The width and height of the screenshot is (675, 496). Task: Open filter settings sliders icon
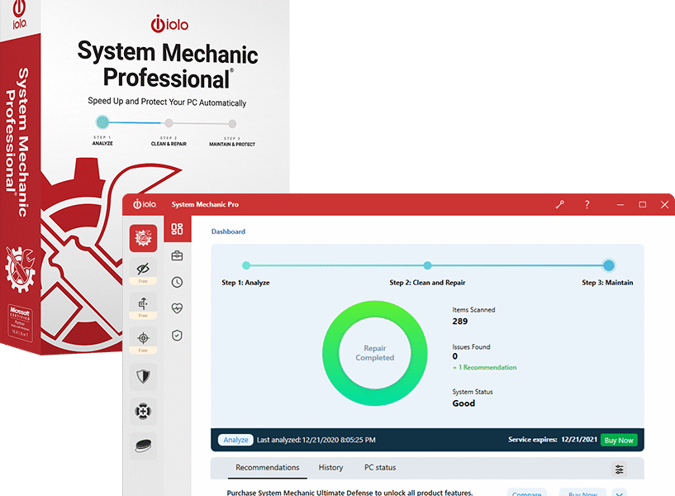(x=619, y=469)
